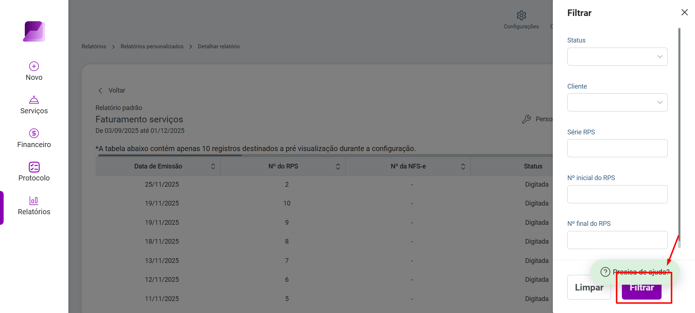Sort by Nº do RPS arrows

(338, 166)
